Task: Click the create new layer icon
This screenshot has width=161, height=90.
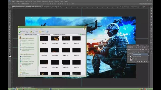Action: 144,62
